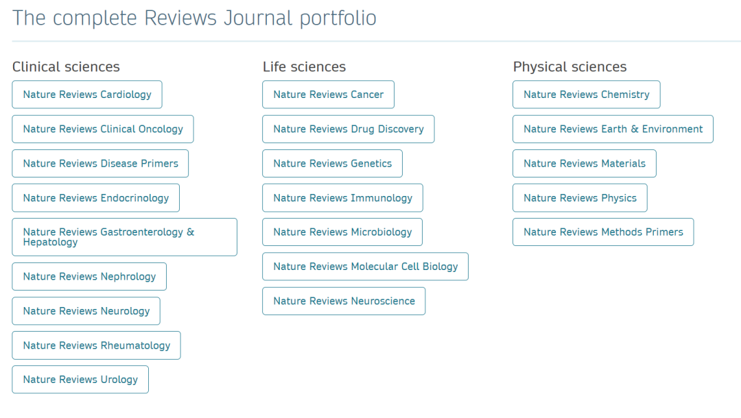Screen dimensions: 741x418
Task: Click Nature Reviews Earth & Environment
Action: 613,129
